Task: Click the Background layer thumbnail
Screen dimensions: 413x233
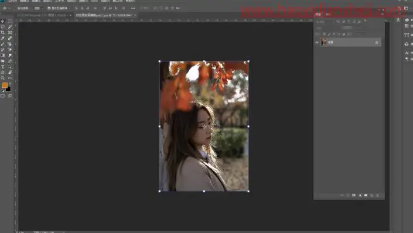Action: 323,42
